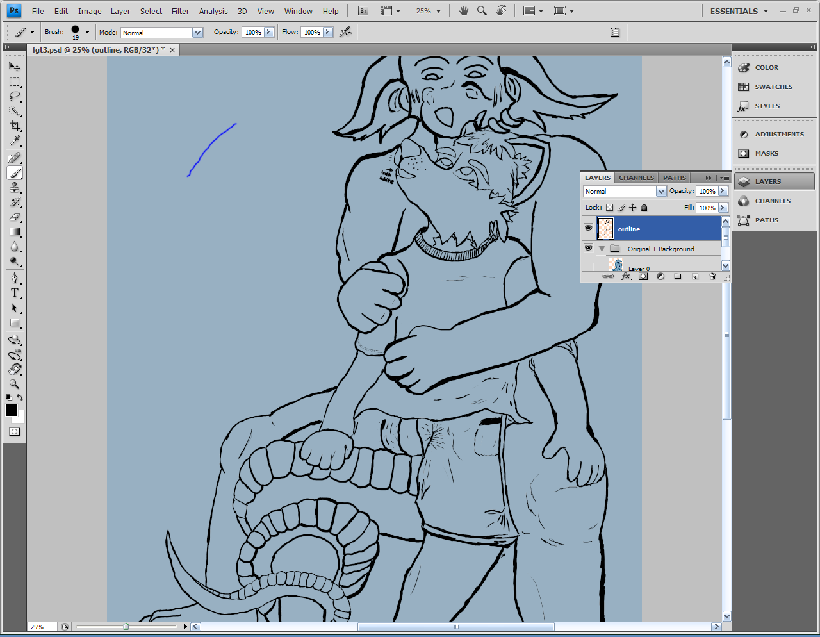Toggle lock position
This screenshot has height=637, width=820.
coord(633,208)
